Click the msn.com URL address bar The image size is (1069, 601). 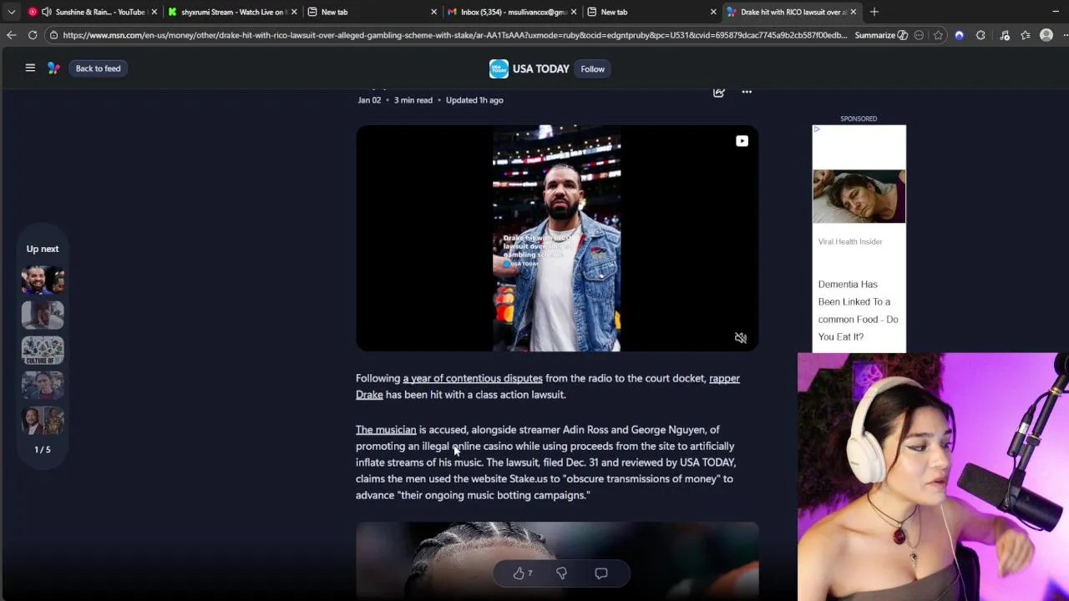[x=454, y=35]
